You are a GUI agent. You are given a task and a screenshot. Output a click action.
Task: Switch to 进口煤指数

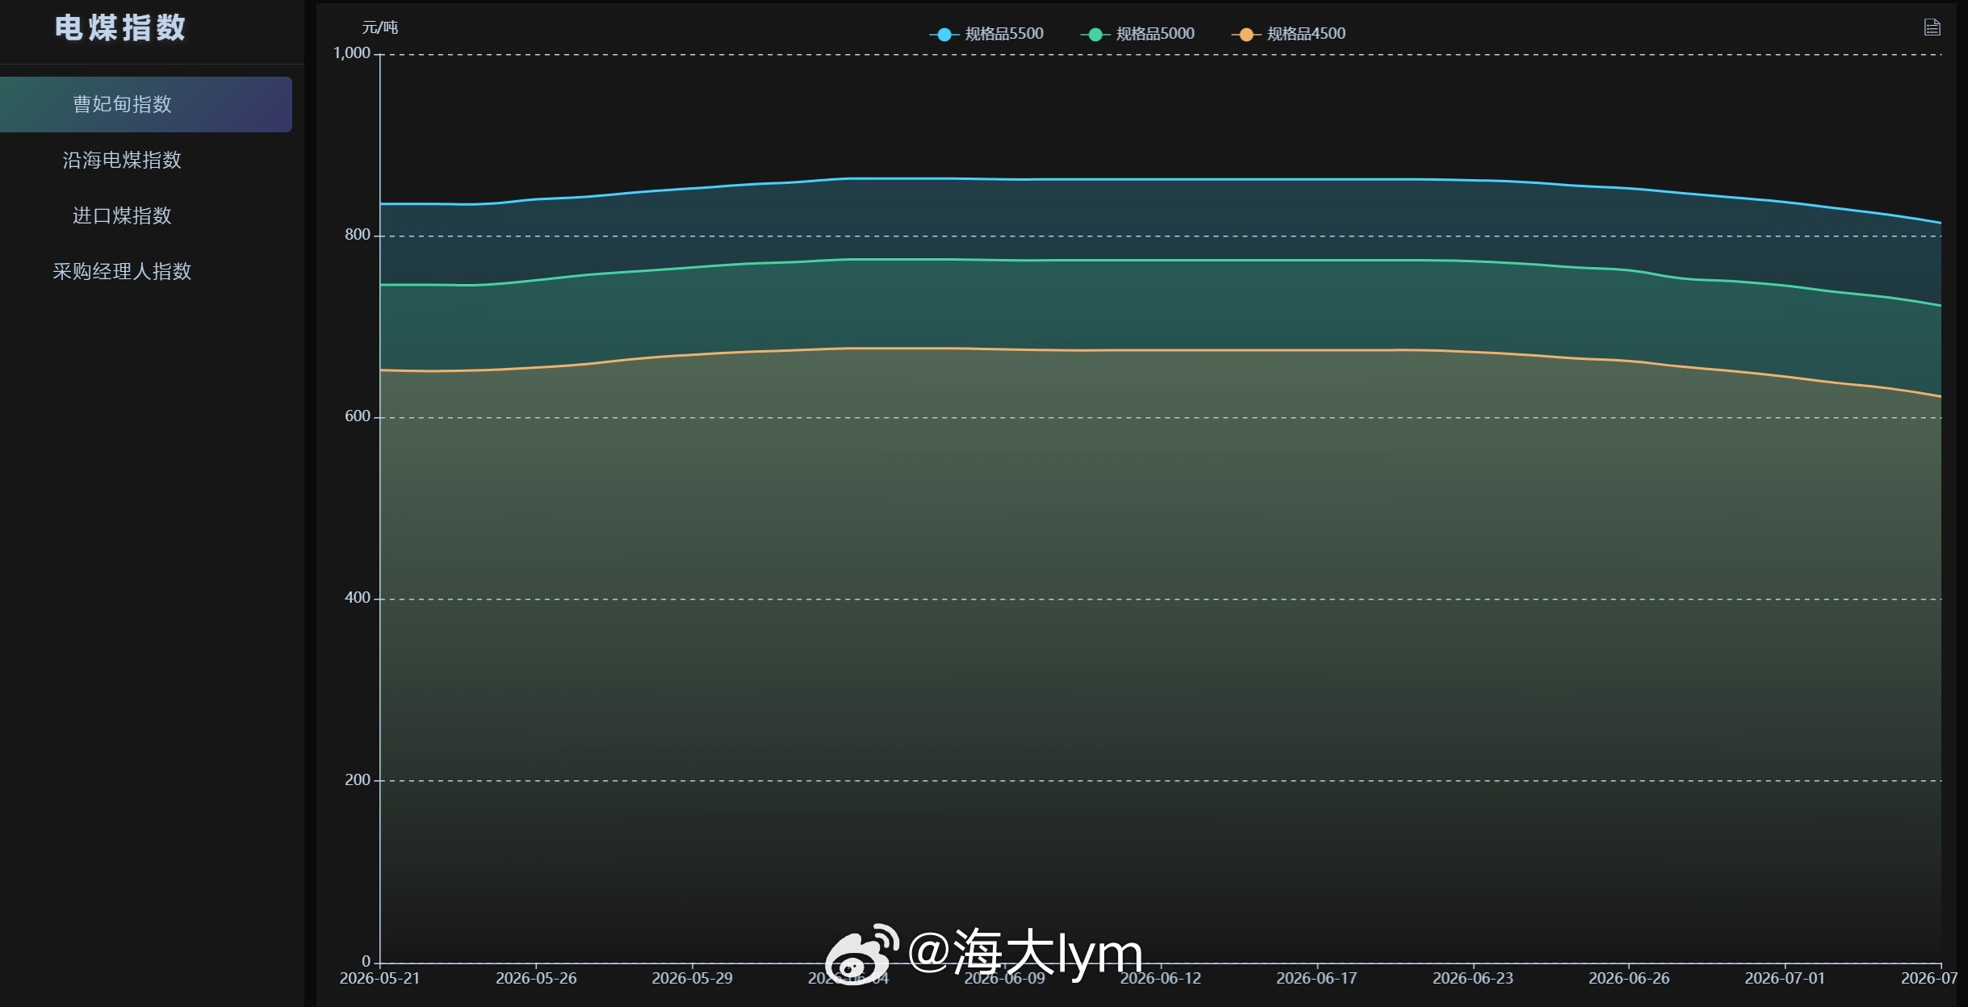click(122, 215)
